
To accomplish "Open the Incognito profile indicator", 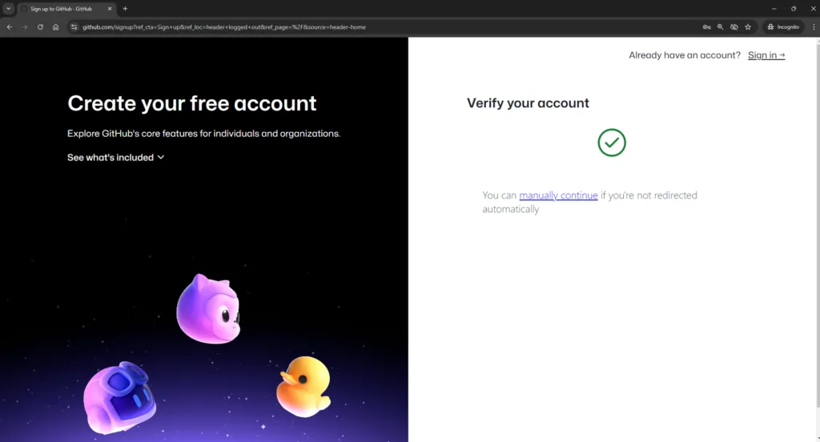I will coord(783,26).
